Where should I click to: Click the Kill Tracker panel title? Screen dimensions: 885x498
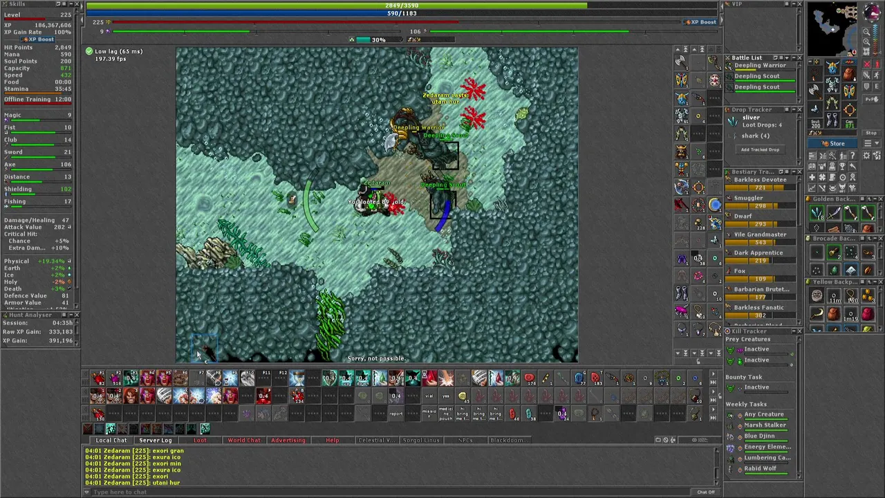coord(750,331)
